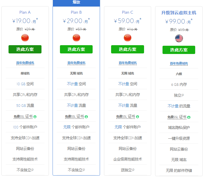Click the Plan A title
Viewport: 204px width, 177px height.
click(25, 12)
